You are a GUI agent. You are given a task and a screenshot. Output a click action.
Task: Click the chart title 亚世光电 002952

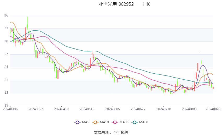click(x=116, y=4)
